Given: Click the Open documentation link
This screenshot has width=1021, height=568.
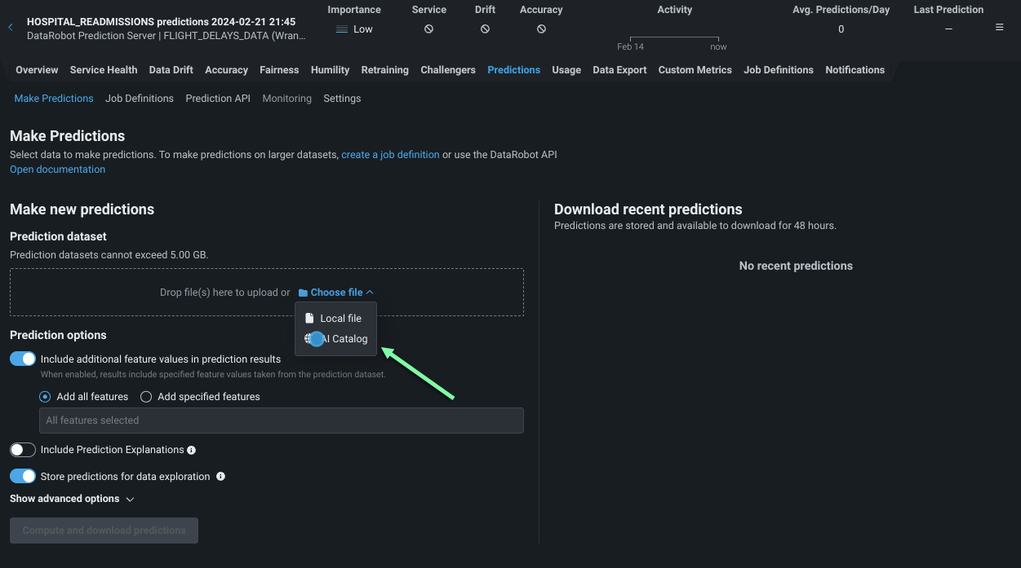Looking at the screenshot, I should [x=57, y=170].
